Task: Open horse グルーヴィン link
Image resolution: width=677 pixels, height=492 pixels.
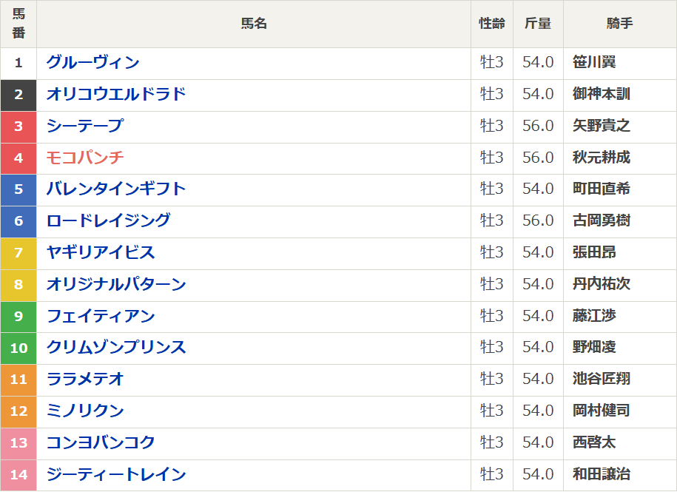Action: click(92, 63)
